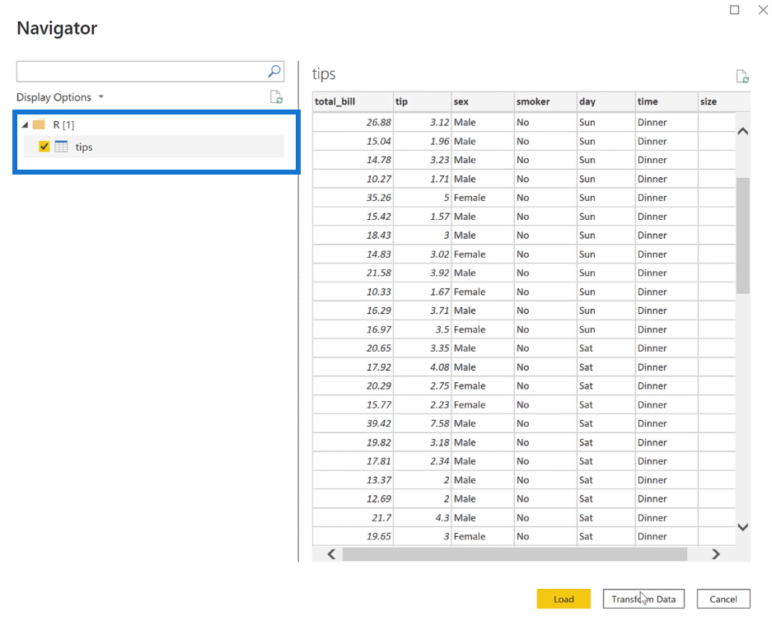
Task: Click the total_bill column header
Action: (x=353, y=101)
